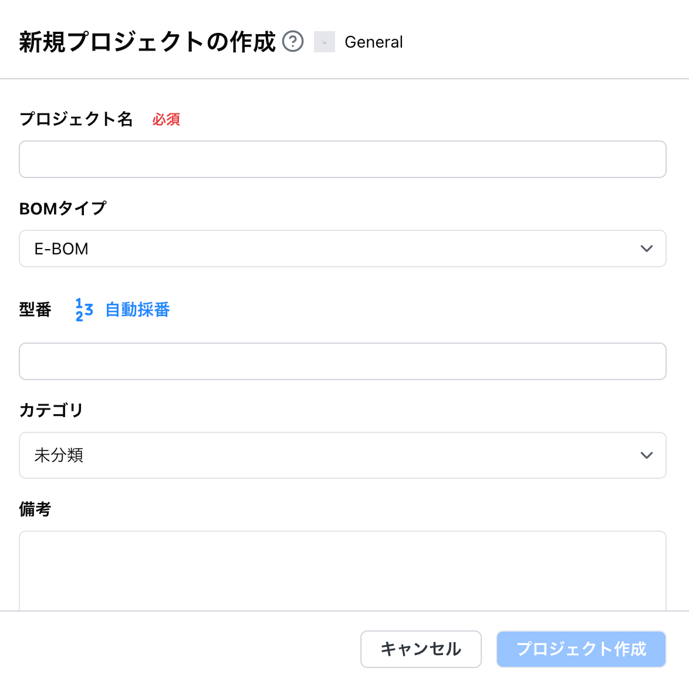Click the BOMタイプ field label
689x678 pixels.
63,209
